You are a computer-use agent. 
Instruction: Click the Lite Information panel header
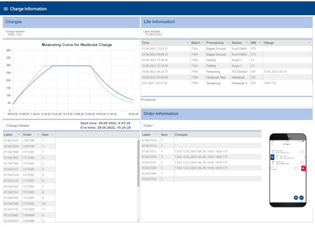tap(227, 22)
